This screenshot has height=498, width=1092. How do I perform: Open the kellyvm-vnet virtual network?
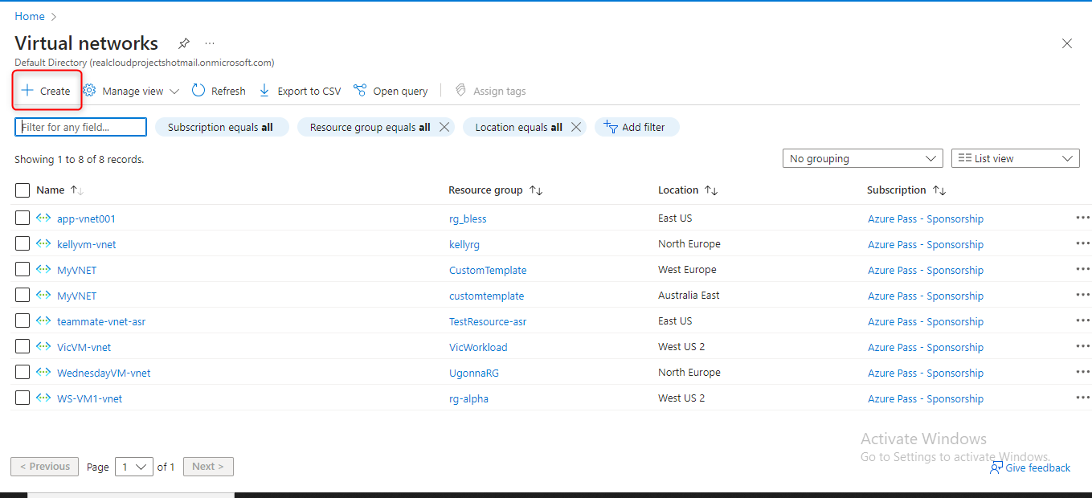pos(86,244)
